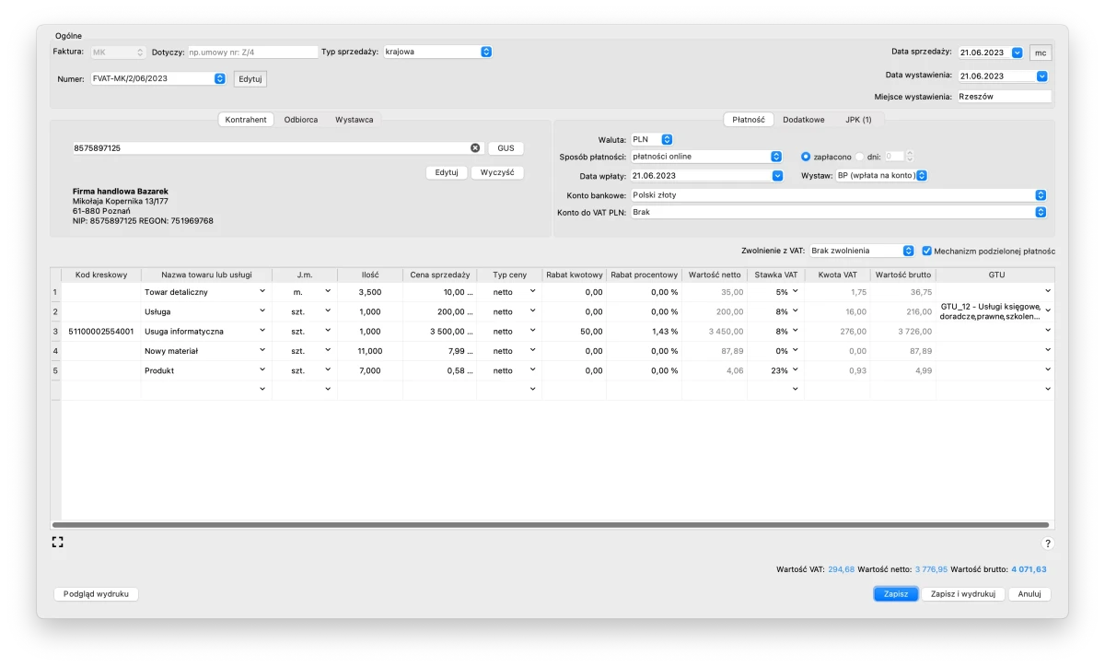
Task: Click the fullscreen expand icon below table
Action: (58, 543)
